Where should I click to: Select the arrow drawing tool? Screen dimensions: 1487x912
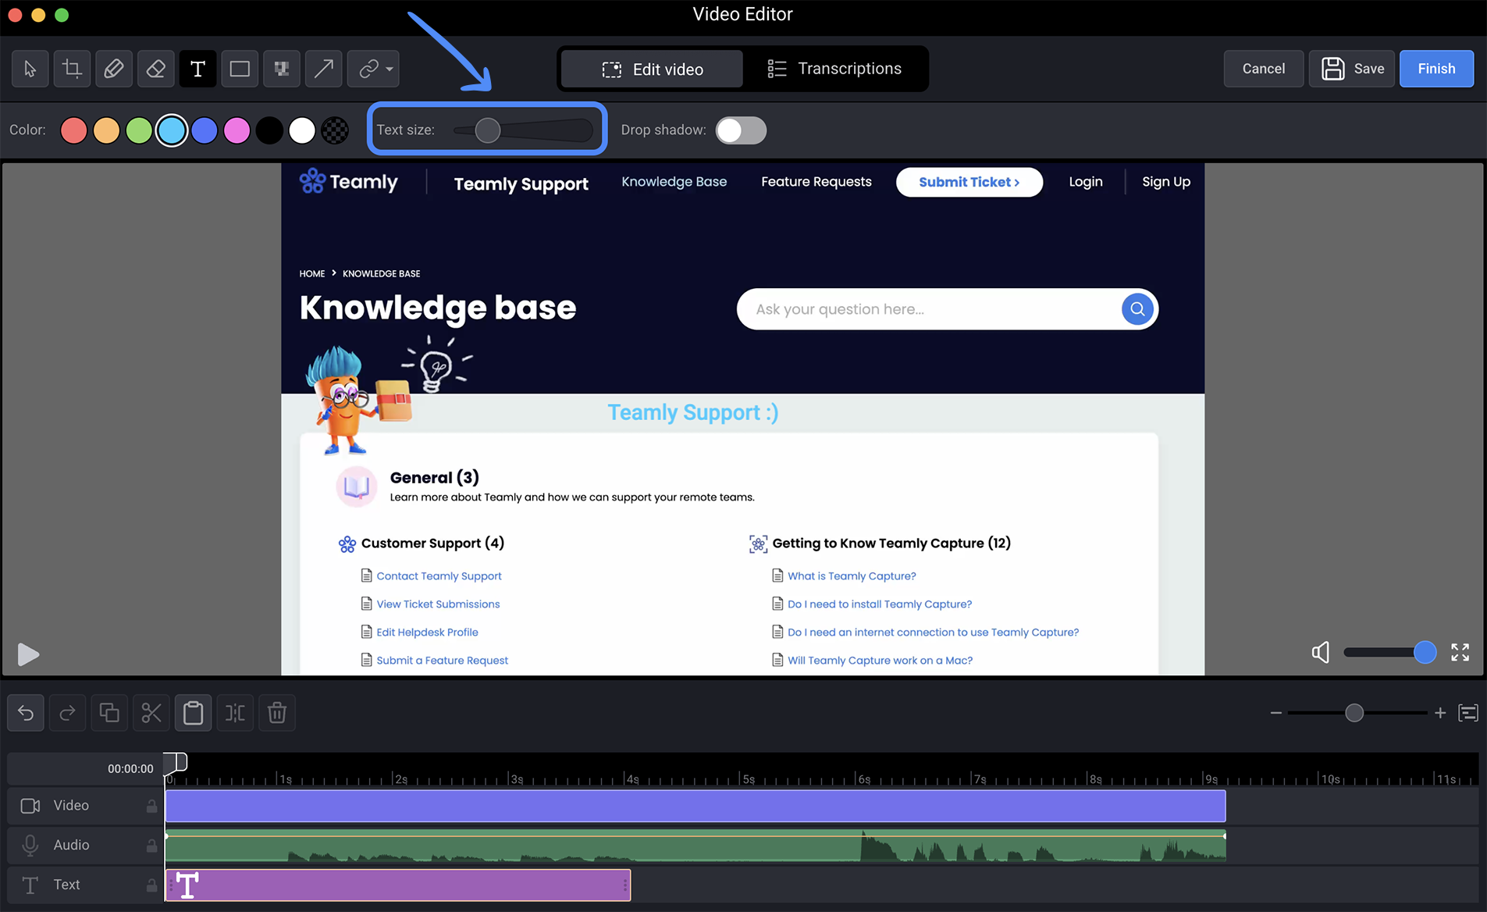323,69
